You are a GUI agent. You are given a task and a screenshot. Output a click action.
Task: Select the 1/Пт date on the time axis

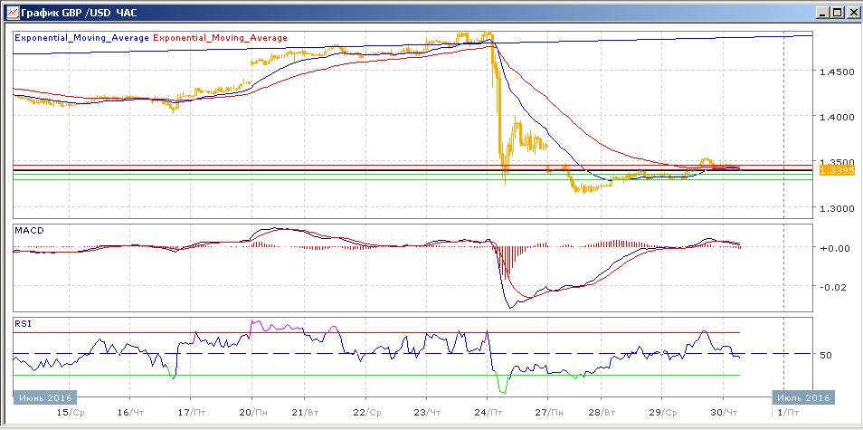(x=790, y=412)
